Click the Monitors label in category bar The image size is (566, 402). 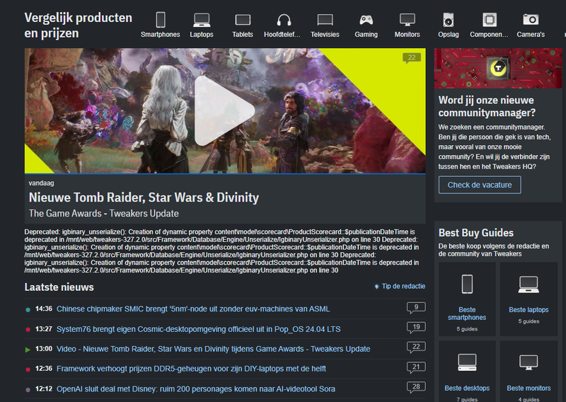click(408, 34)
